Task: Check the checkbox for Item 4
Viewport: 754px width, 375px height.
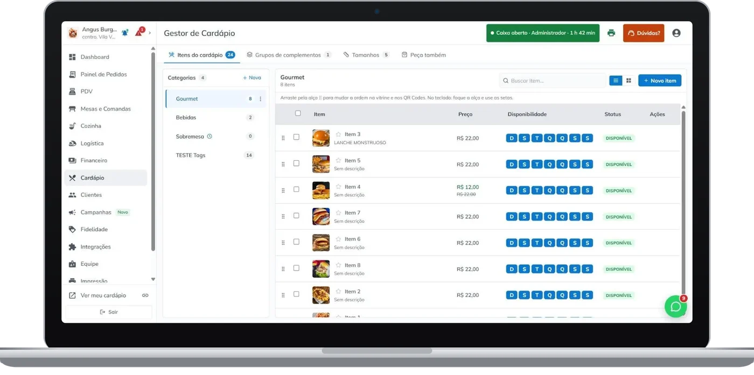Action: pyautogui.click(x=296, y=189)
